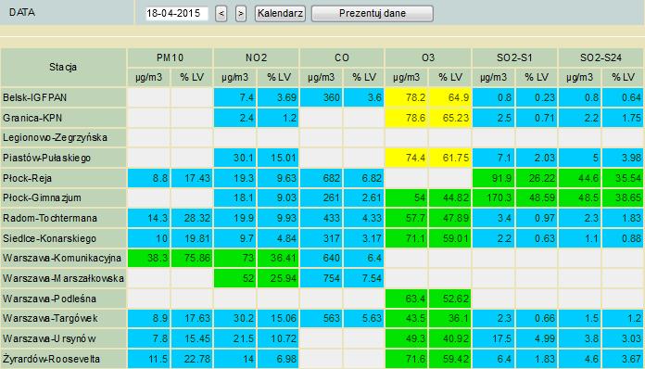Click the Stacja column header
Screen dimensions: 645x369
pos(63,67)
